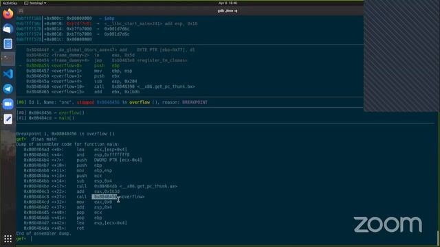440x247 pixels.
Task: Launch Visual Studio Code from dock
Action: click(8, 73)
